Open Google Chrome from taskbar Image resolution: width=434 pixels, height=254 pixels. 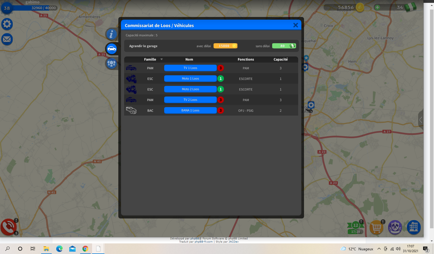(x=85, y=249)
